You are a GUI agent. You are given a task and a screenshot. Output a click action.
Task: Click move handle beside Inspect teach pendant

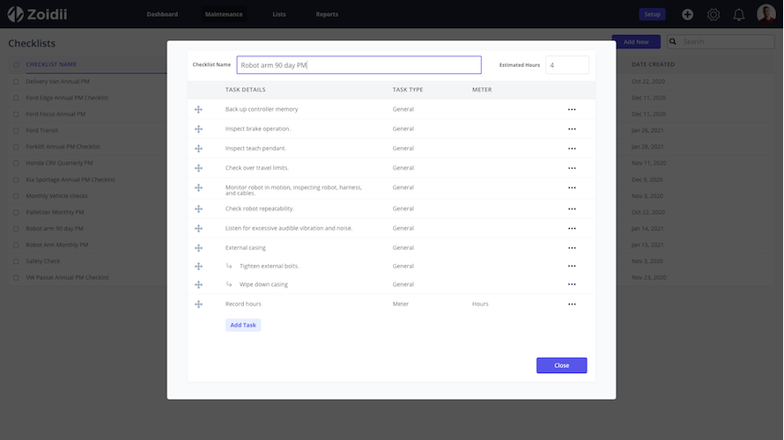pos(198,148)
